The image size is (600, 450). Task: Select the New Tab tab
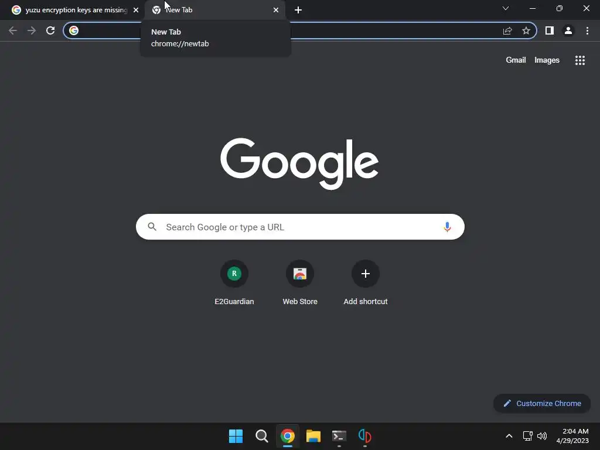(216, 10)
